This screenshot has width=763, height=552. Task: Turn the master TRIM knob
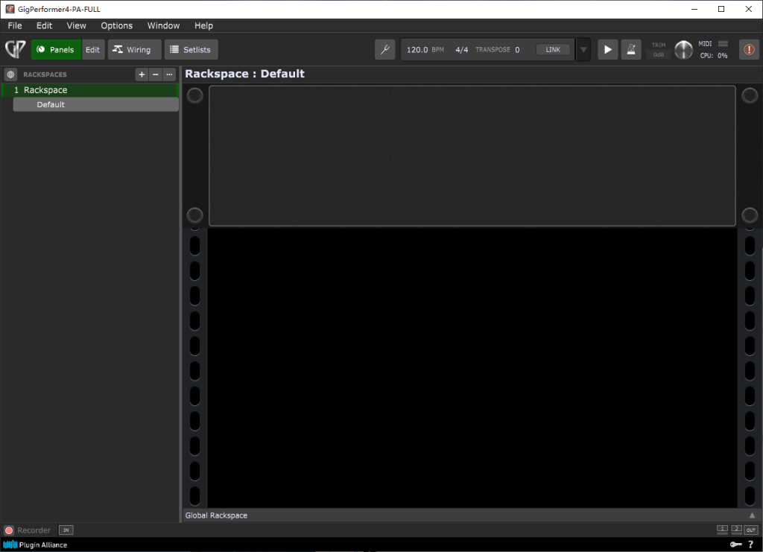click(684, 50)
